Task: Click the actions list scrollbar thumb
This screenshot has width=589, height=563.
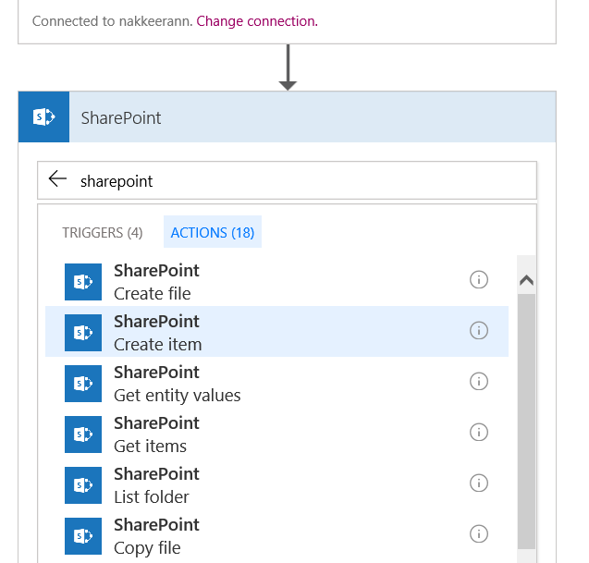Action: click(x=526, y=416)
